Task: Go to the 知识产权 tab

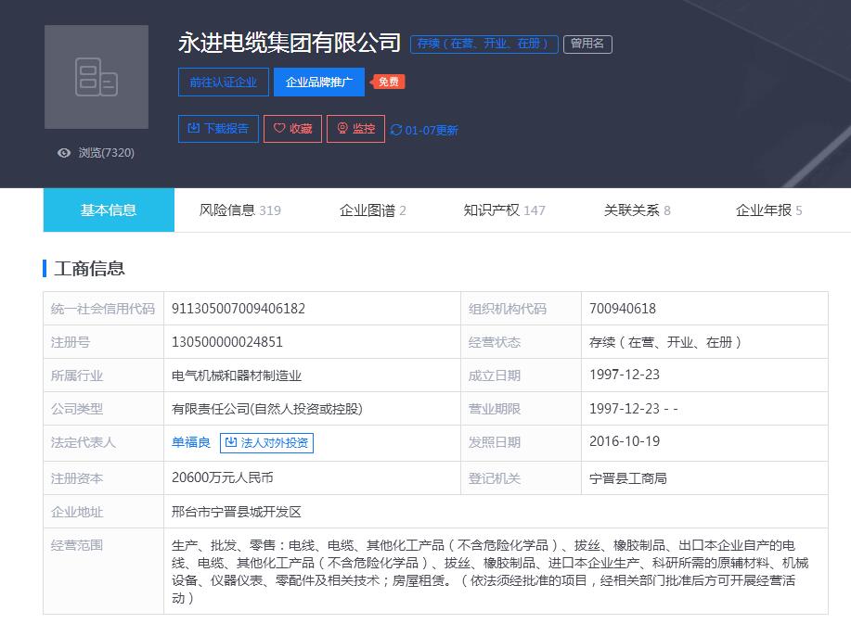Action: tap(504, 210)
